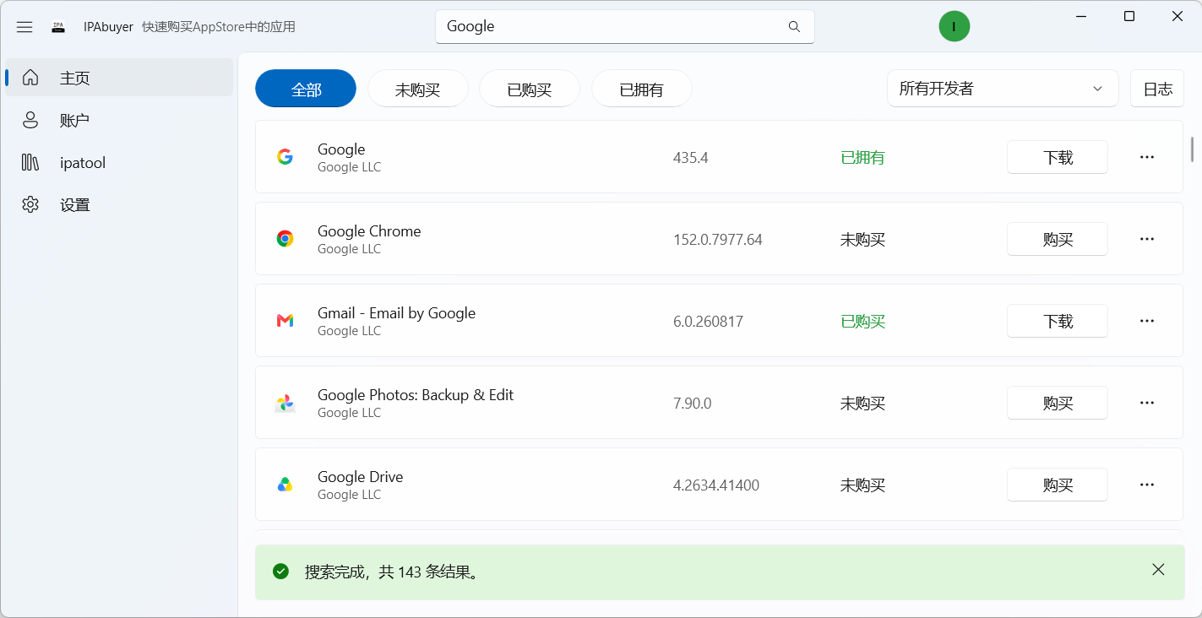Open the 设置 settings page

point(119,204)
